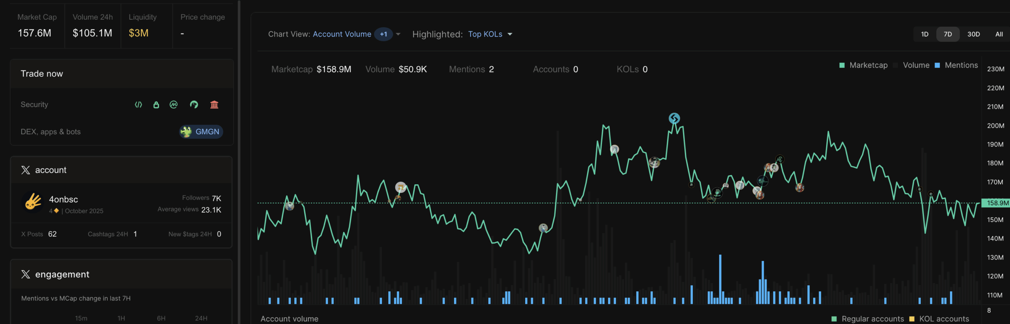Click the +1 chart view badge
The width and height of the screenshot is (1010, 324).
(383, 34)
